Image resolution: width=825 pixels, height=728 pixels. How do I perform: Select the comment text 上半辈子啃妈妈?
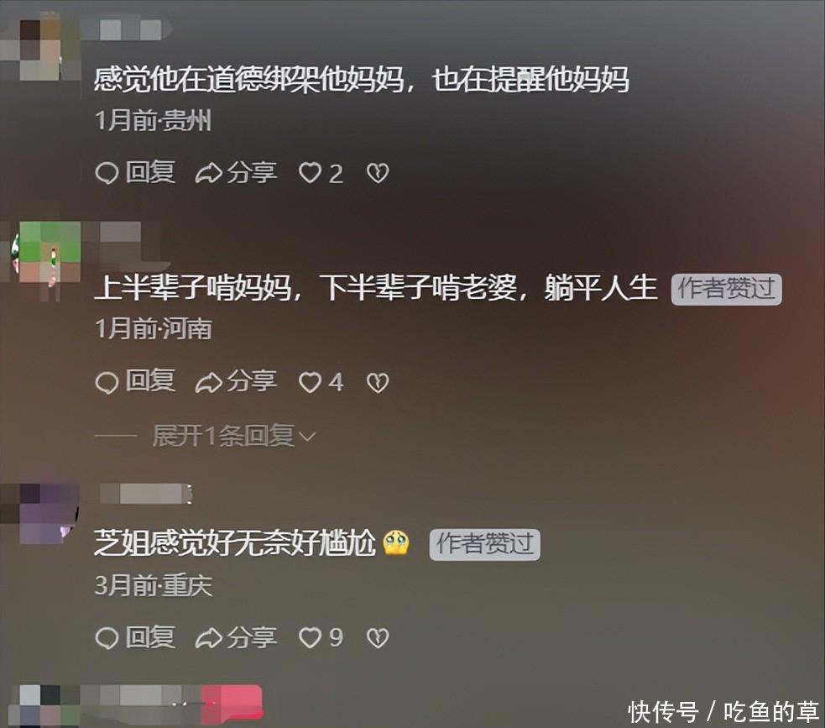coord(192,289)
